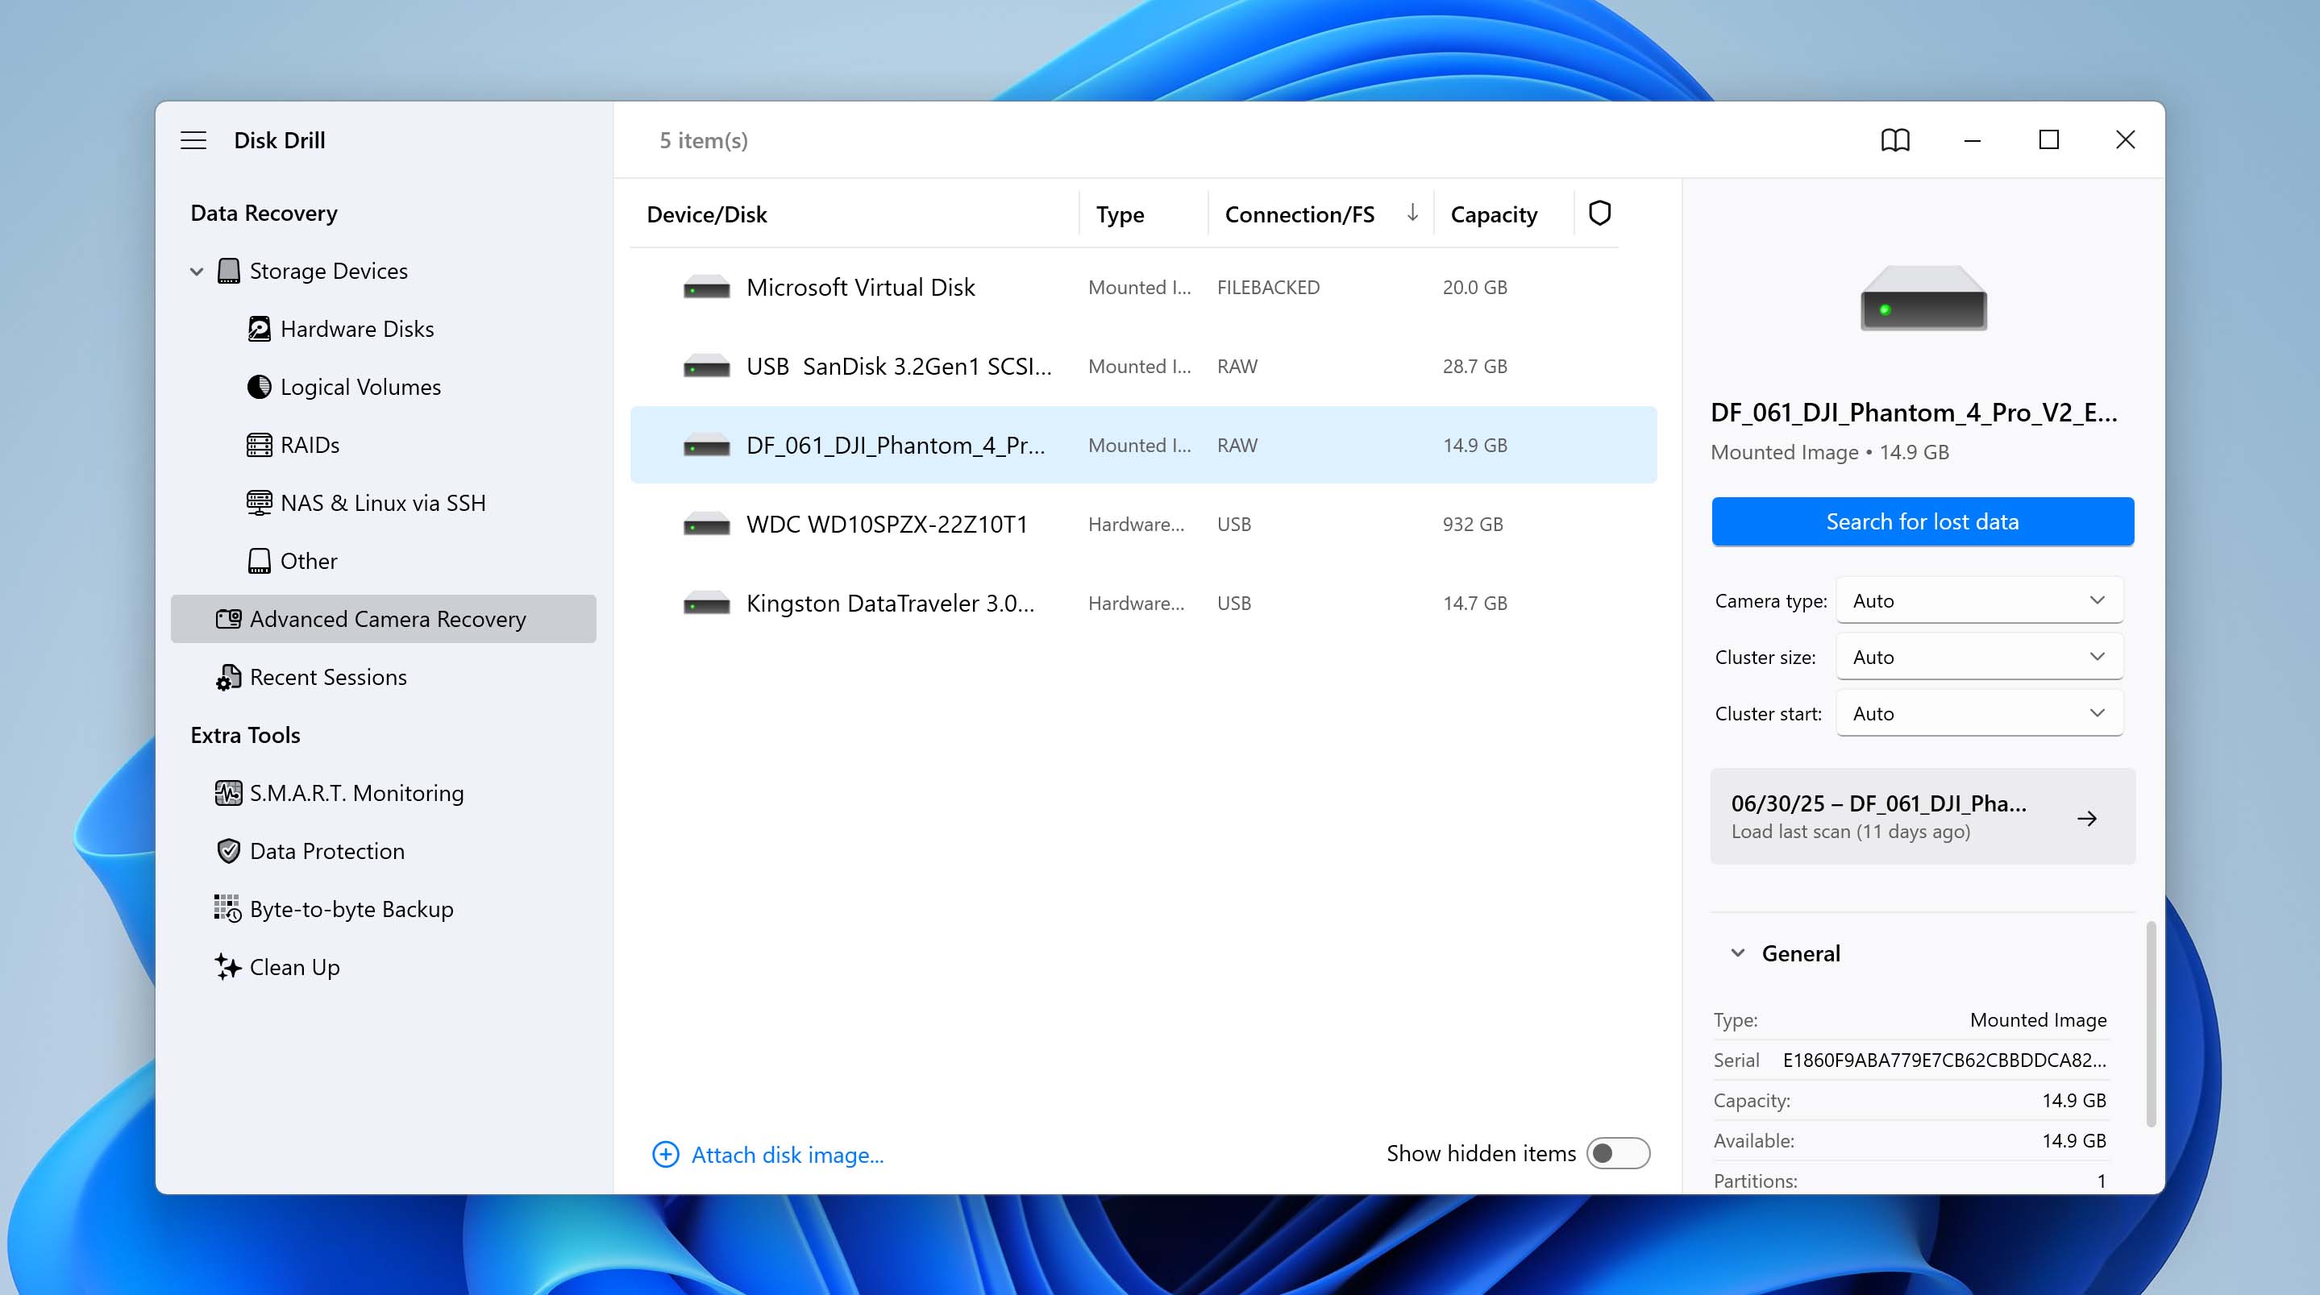2320x1295 pixels.
Task: Open the help book icon
Action: 1895,140
